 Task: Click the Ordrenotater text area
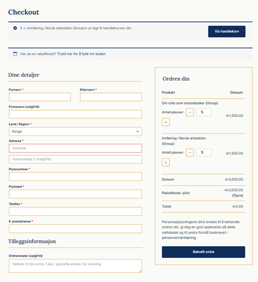[x=75, y=266]
